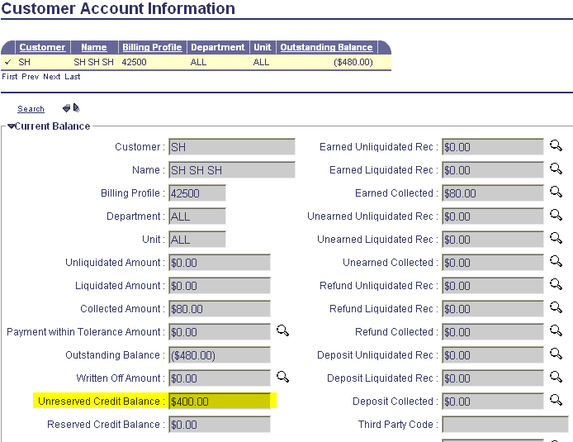Click the Earned Unliquidated Rec field
Screen dimensions: 573x442
[x=493, y=147]
